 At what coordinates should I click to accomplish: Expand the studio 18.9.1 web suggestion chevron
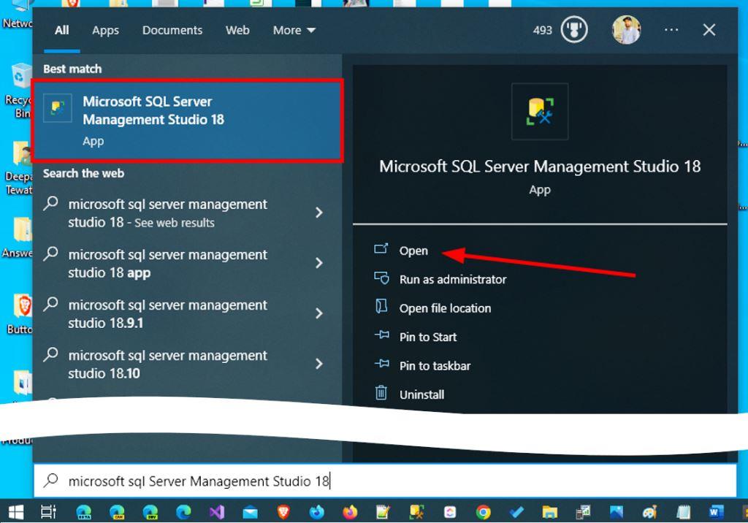pos(319,313)
